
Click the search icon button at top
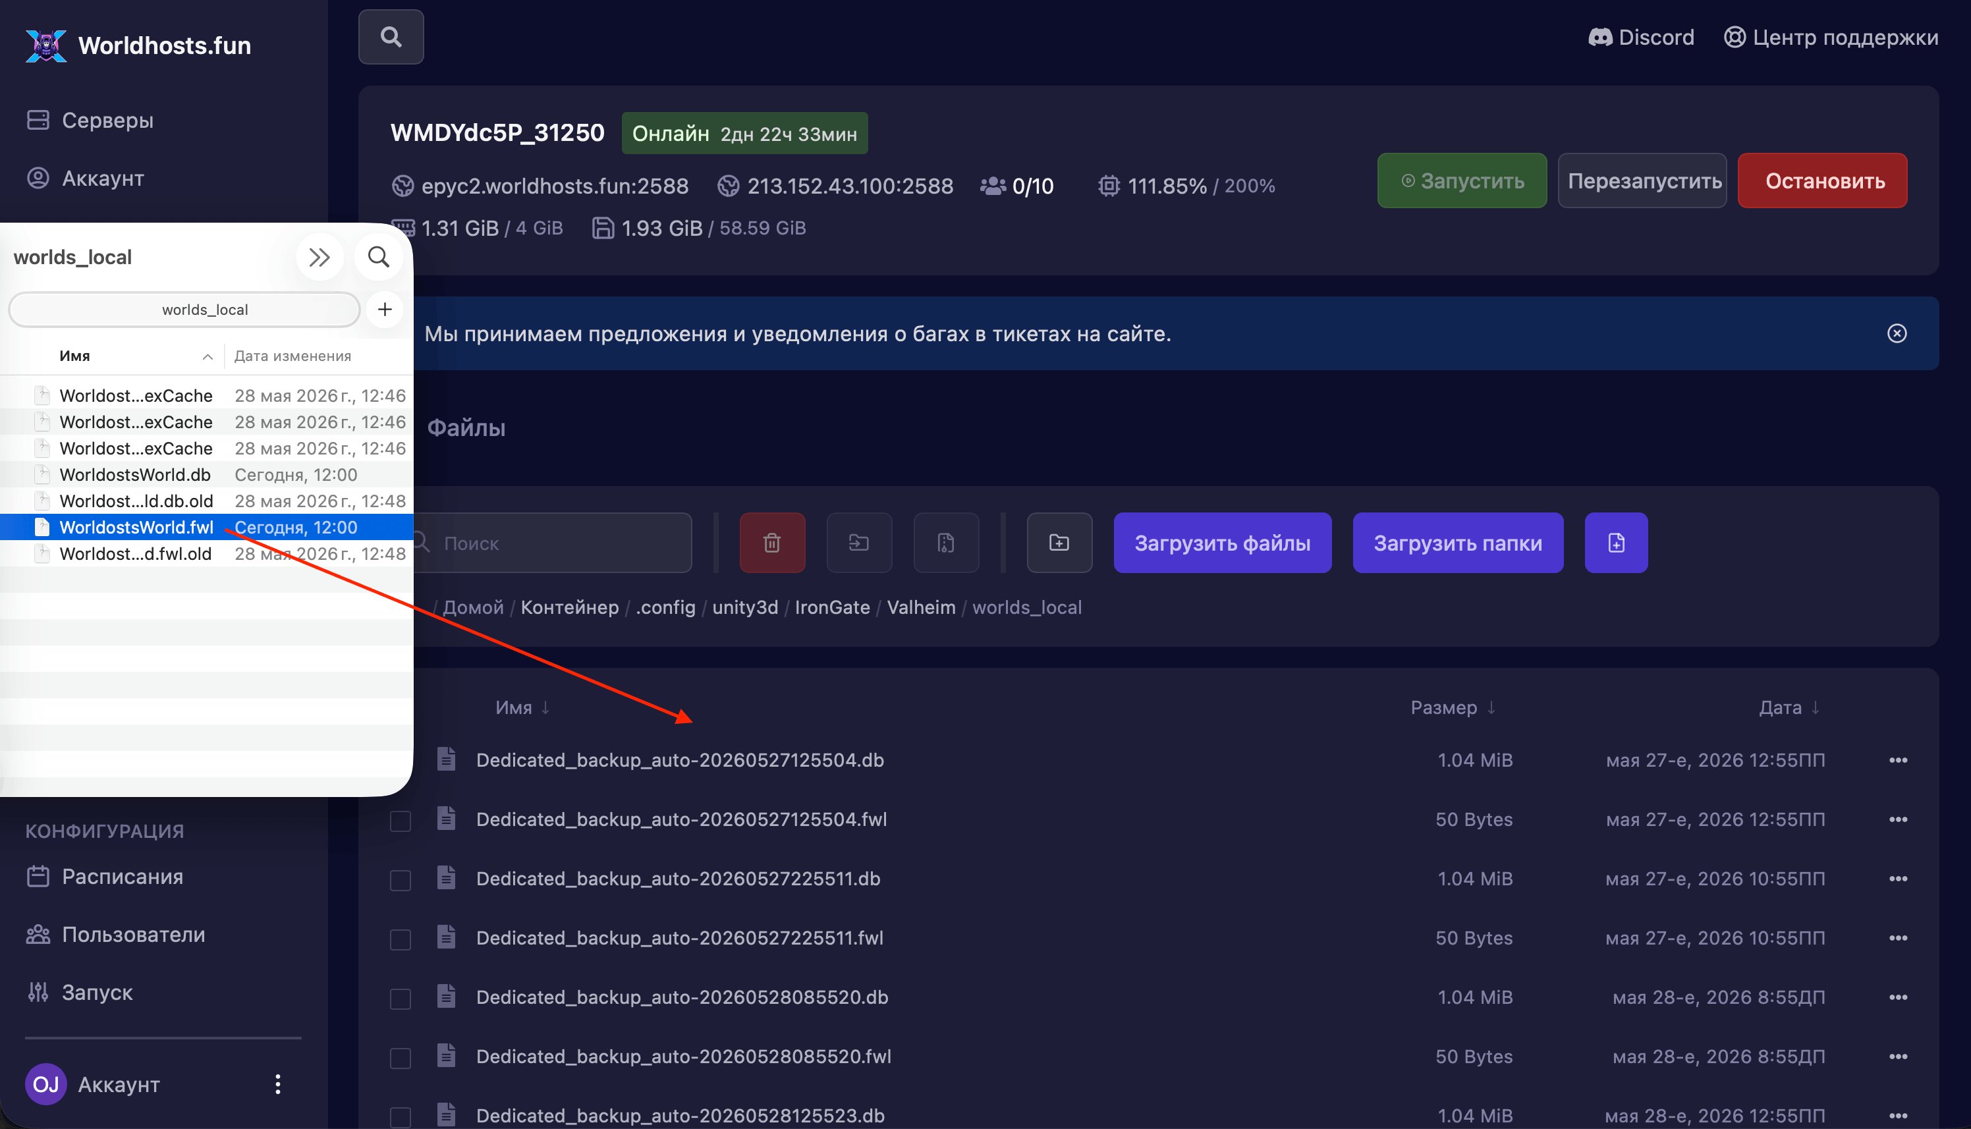tap(391, 38)
